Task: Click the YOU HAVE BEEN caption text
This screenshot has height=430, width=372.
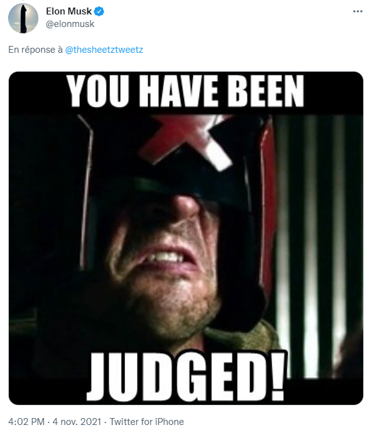Action: [185, 91]
